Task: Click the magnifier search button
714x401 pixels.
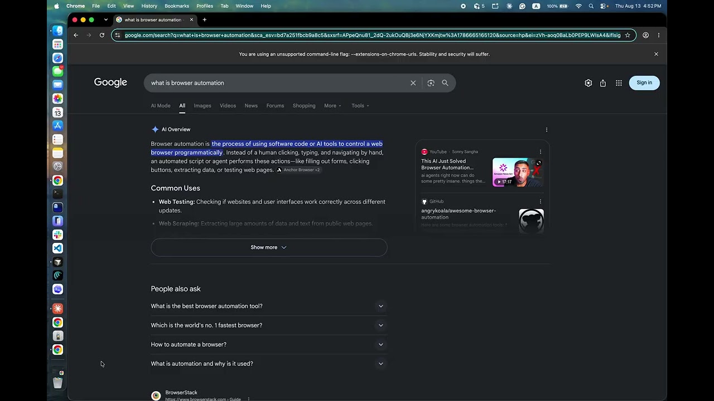Action: (445, 83)
